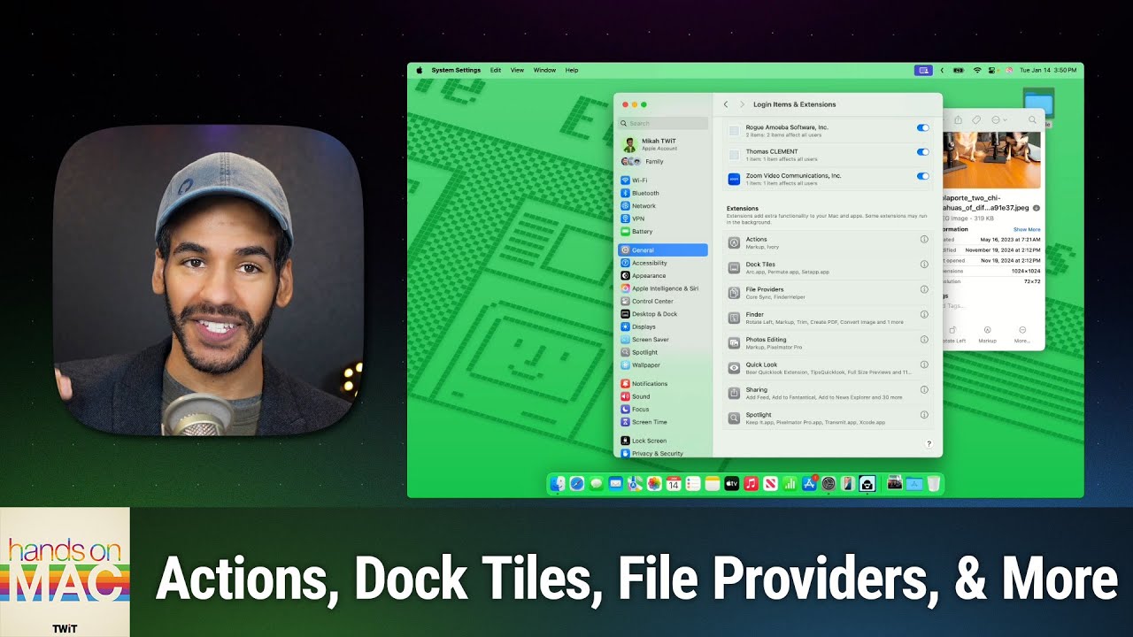Click the search field in System Settings
This screenshot has width=1133, height=637.
[x=663, y=124]
